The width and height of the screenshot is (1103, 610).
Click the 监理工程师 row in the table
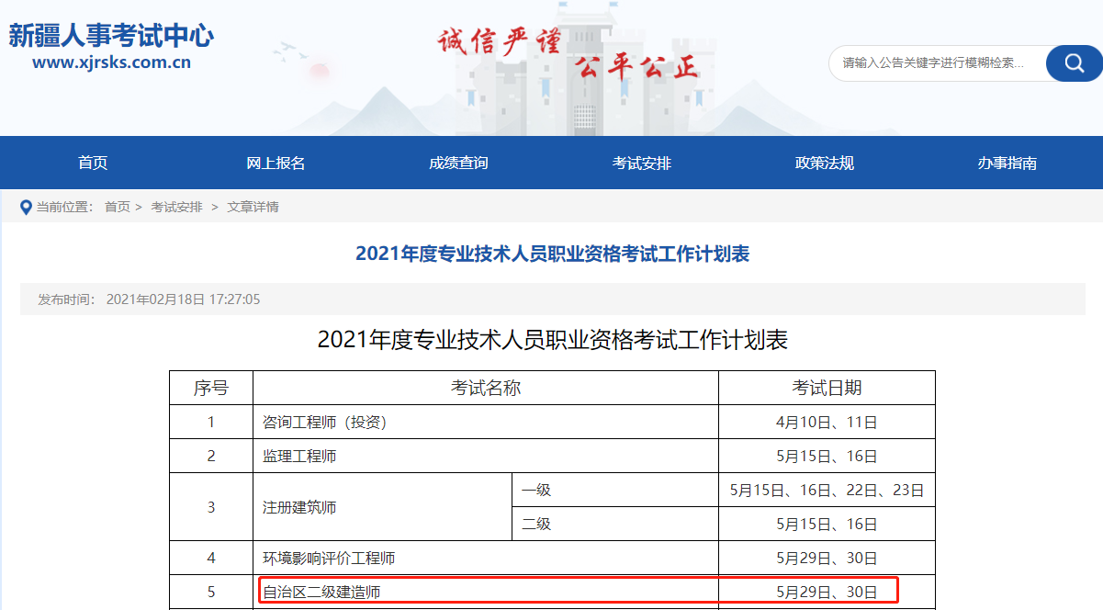(x=304, y=455)
